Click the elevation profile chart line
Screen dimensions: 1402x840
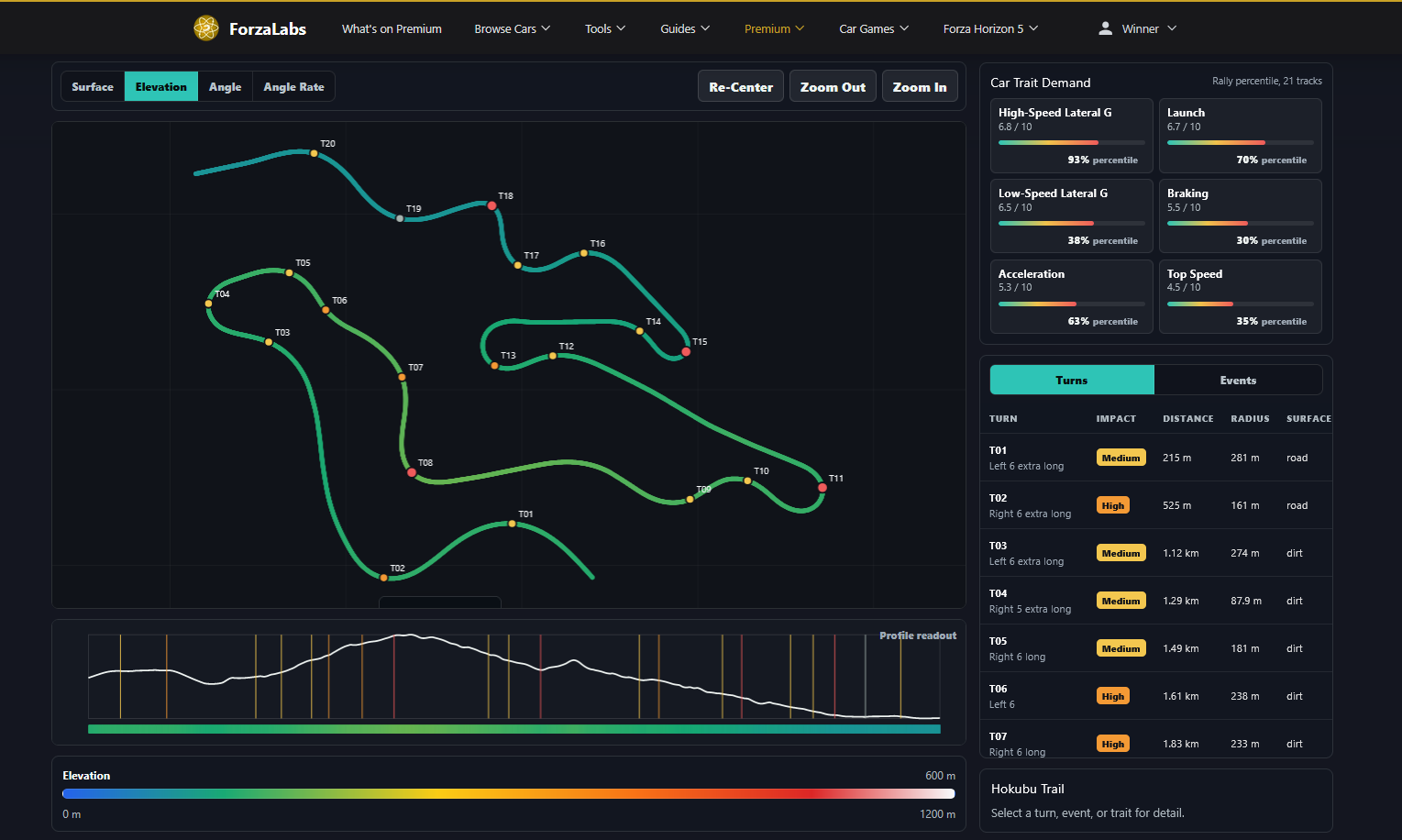pyautogui.click(x=513, y=676)
